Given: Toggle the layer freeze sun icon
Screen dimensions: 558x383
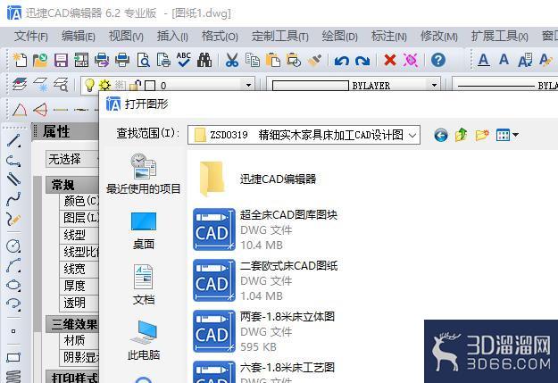Looking at the screenshot, I should coord(104,85).
